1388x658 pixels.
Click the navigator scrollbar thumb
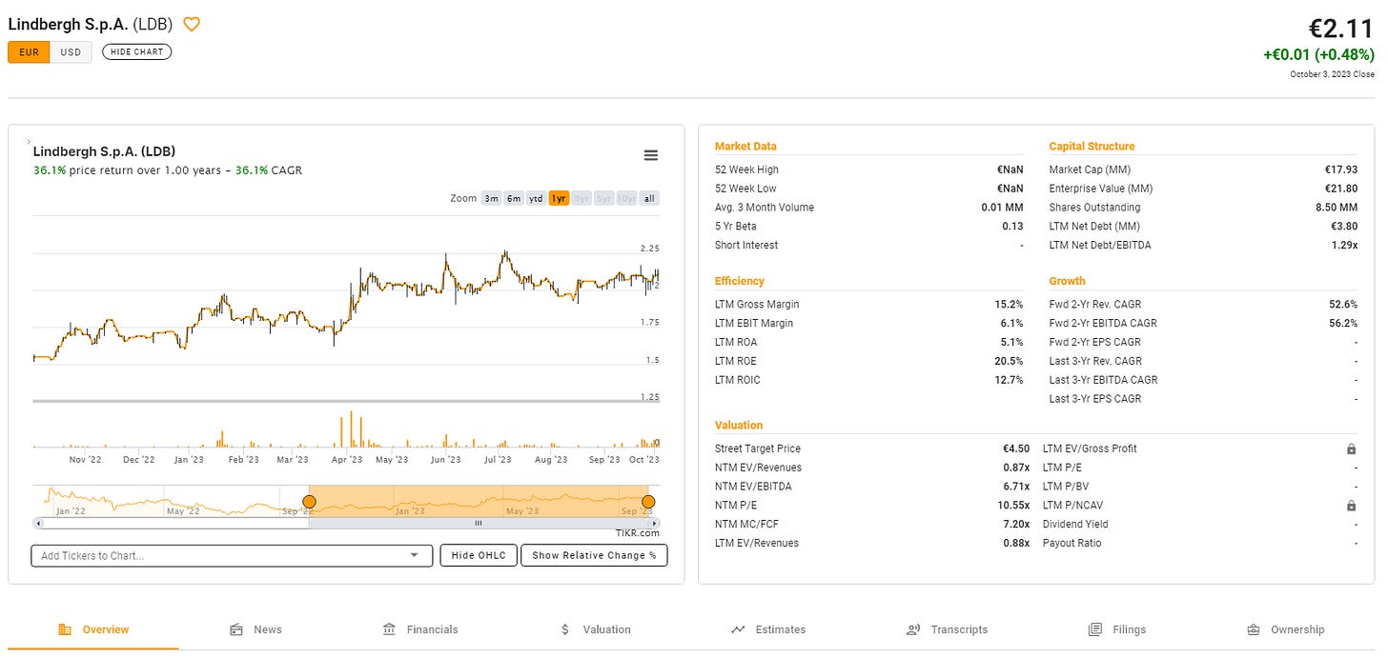point(479,523)
